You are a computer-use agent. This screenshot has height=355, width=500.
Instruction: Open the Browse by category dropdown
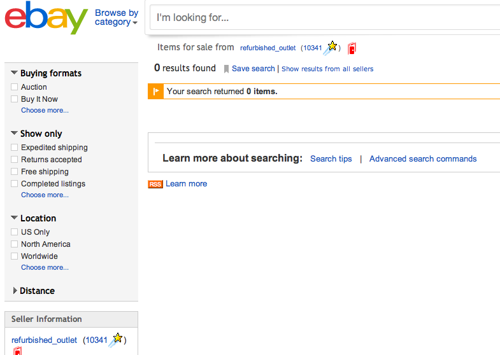coord(117,17)
